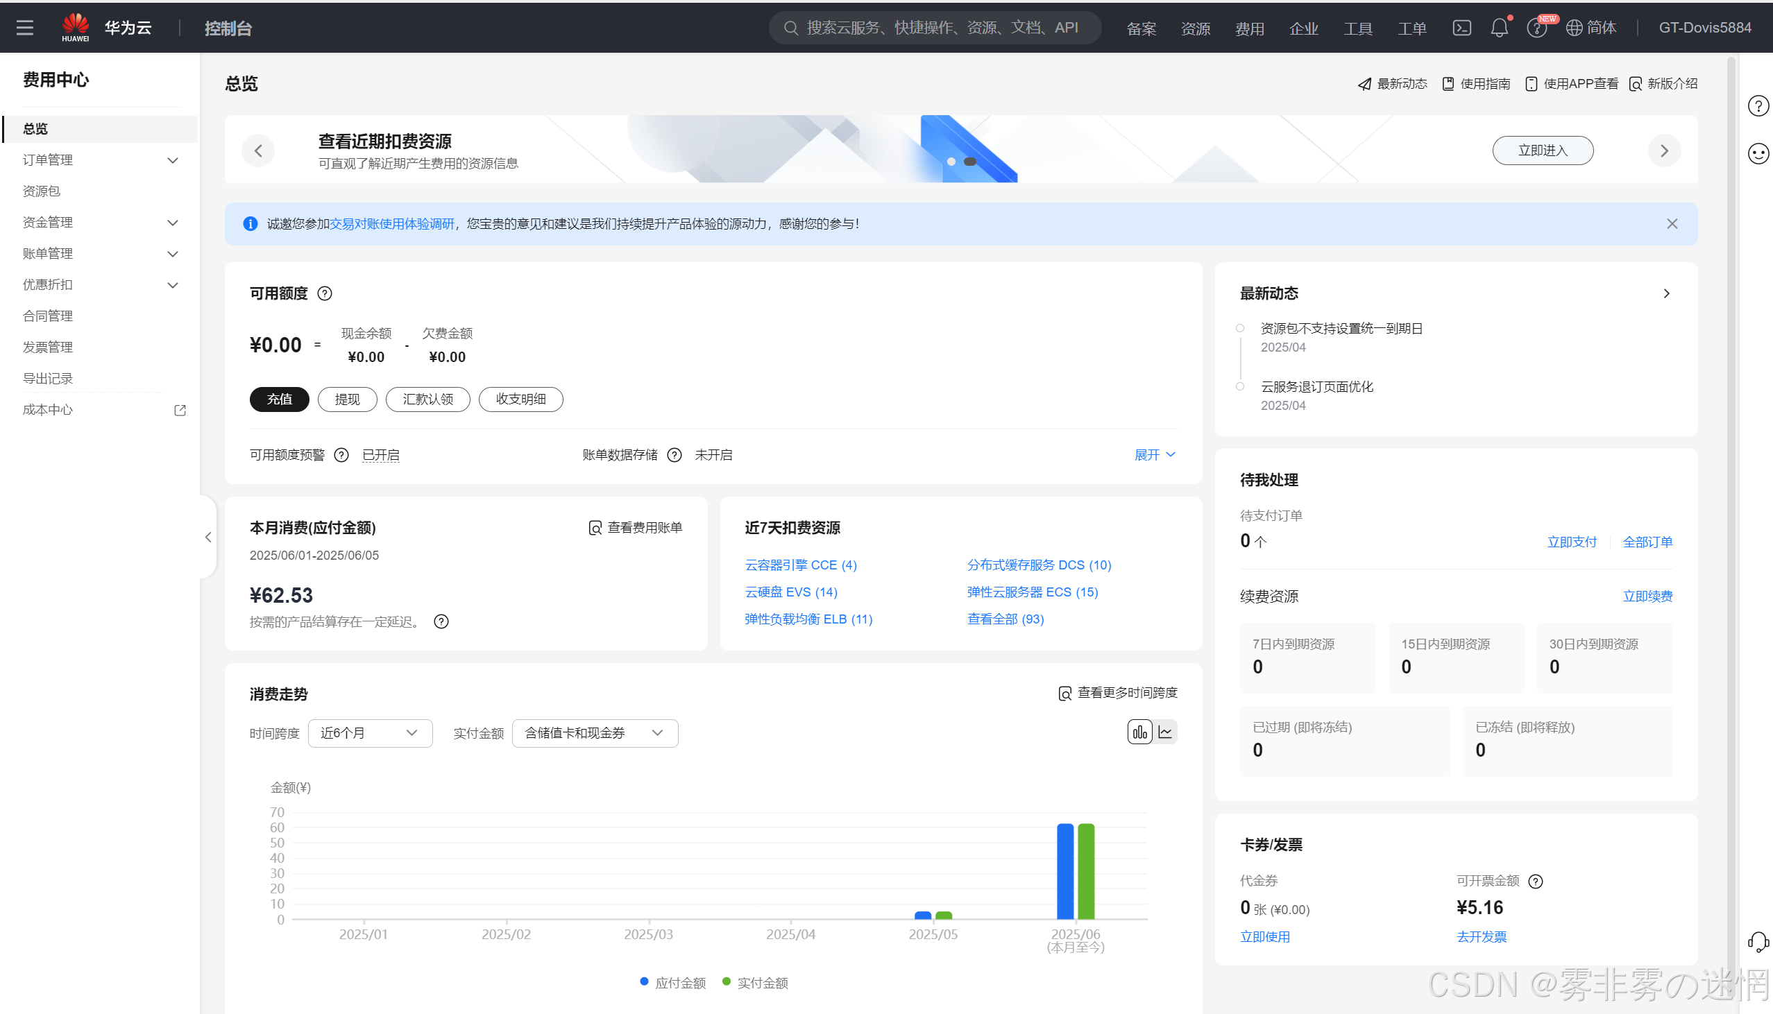Click 去开发票 link
The image size is (1773, 1014).
pyautogui.click(x=1481, y=937)
